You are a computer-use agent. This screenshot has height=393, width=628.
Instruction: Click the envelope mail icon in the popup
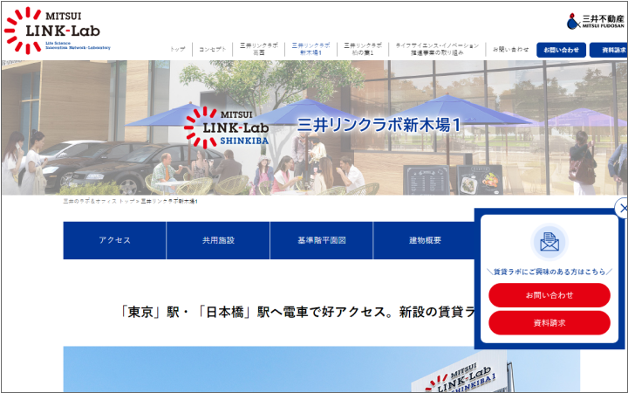pyautogui.click(x=549, y=242)
